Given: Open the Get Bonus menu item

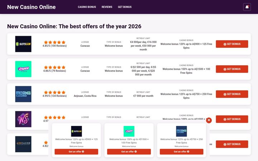Looking at the screenshot, I should pyautogui.click(x=125, y=7).
